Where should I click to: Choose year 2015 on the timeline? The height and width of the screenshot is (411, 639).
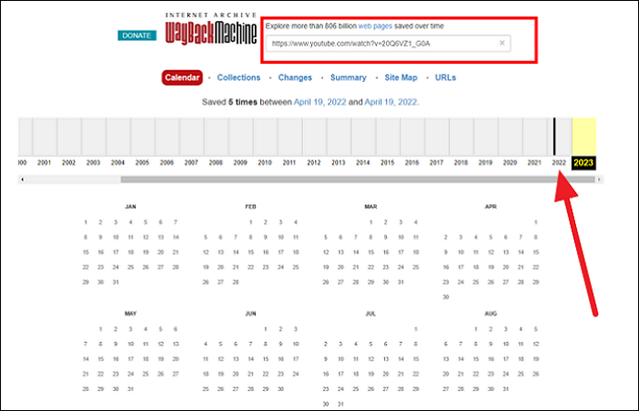click(387, 161)
